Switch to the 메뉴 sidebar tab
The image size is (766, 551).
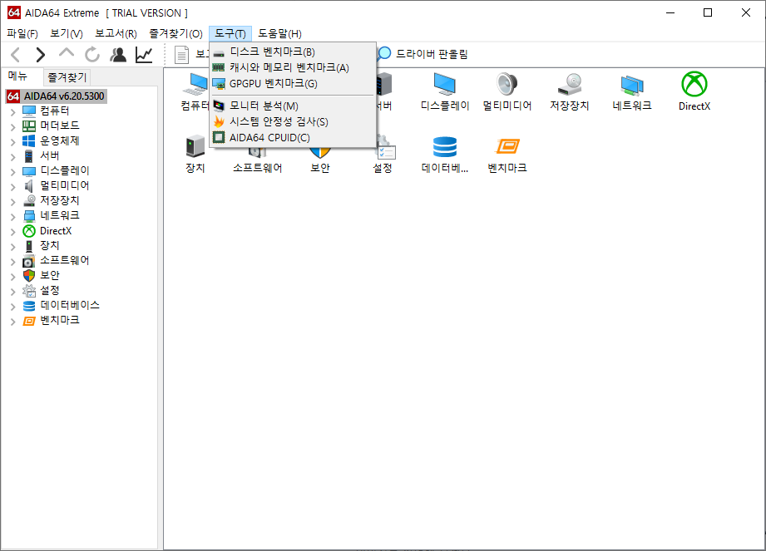[x=17, y=76]
